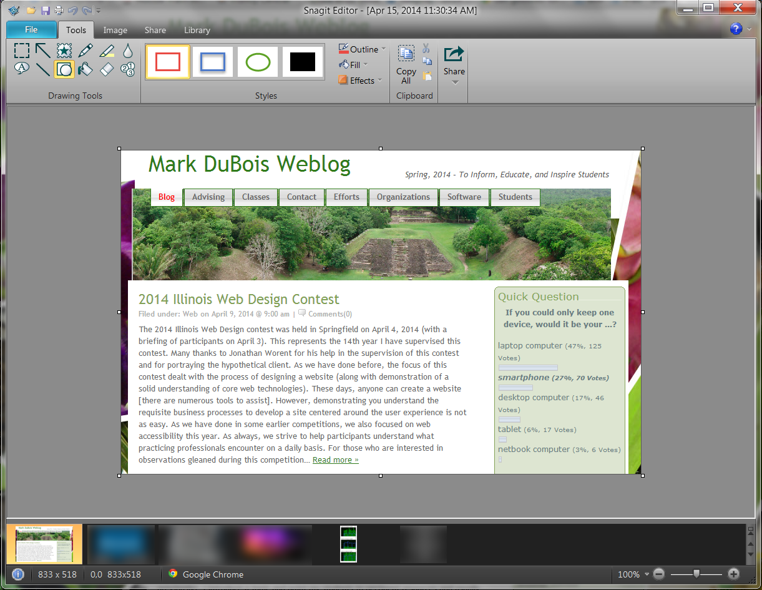Select the Stamp tool
This screenshot has width=762, height=590.
click(64, 51)
